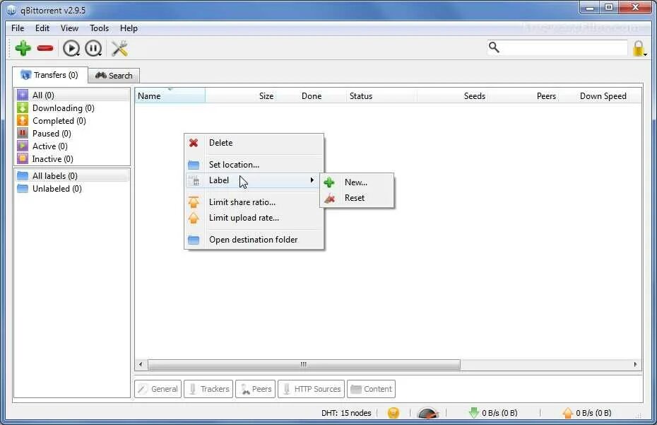
Task: Click the red minus Delete torrent icon
Action: point(45,48)
